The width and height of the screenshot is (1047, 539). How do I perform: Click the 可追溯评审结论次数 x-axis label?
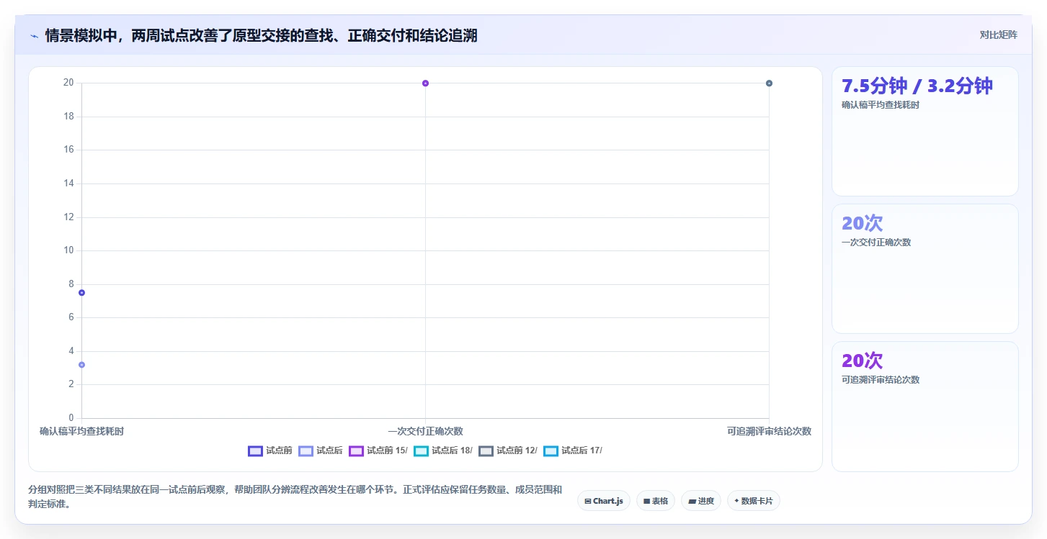coord(769,431)
